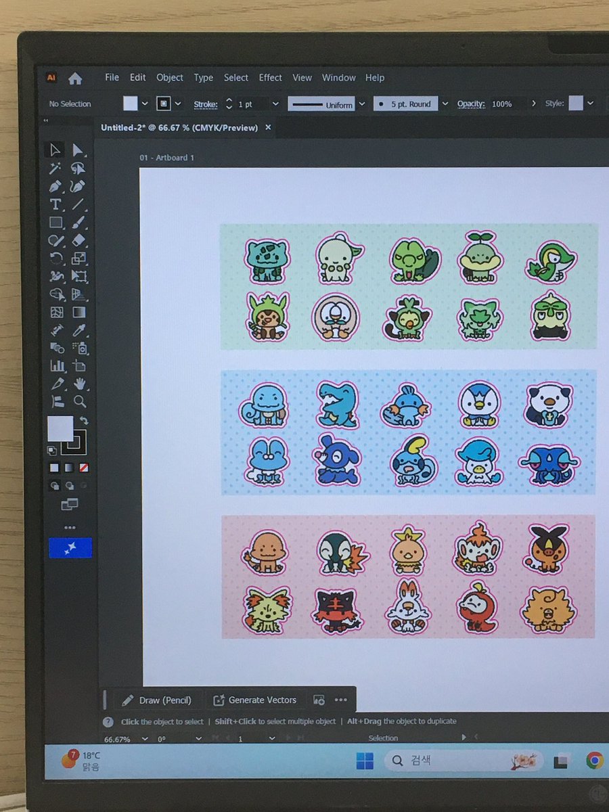Open the Object menu
Image resolution: width=609 pixels, height=812 pixels.
170,78
